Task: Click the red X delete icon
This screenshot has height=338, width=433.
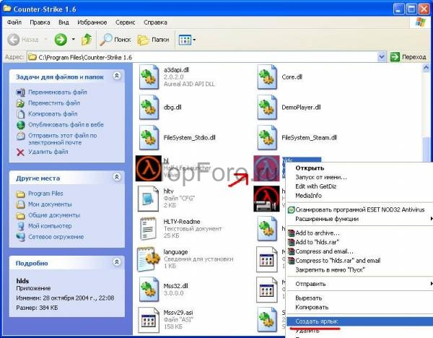Action: (20, 152)
